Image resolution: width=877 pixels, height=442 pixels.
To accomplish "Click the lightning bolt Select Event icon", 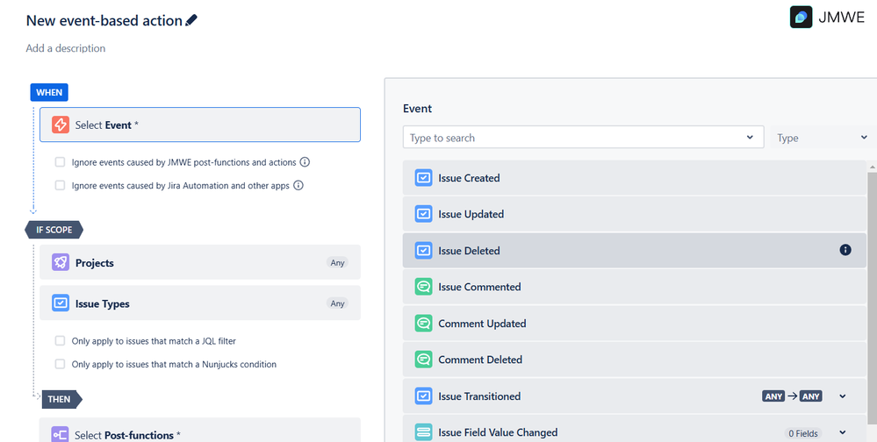I will [x=61, y=125].
